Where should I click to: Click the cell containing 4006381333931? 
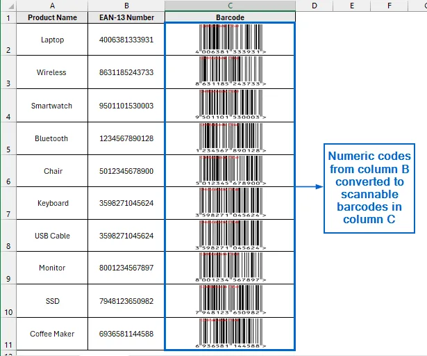point(126,39)
